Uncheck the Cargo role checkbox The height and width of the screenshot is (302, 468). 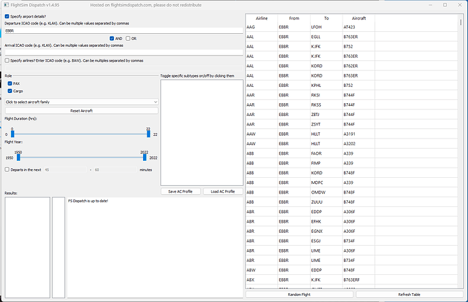pyautogui.click(x=10, y=91)
